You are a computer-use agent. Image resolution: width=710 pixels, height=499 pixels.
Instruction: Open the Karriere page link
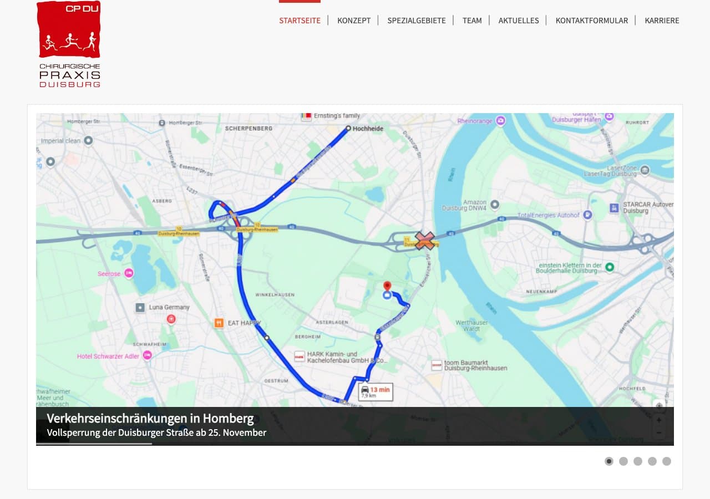662,21
